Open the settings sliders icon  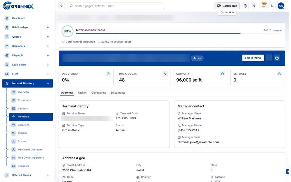pyautogui.click(x=272, y=6)
